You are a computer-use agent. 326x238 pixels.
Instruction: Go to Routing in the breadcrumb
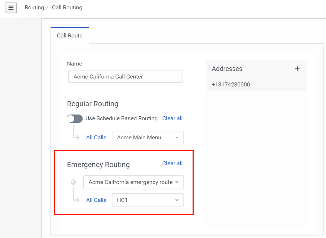pyautogui.click(x=34, y=8)
